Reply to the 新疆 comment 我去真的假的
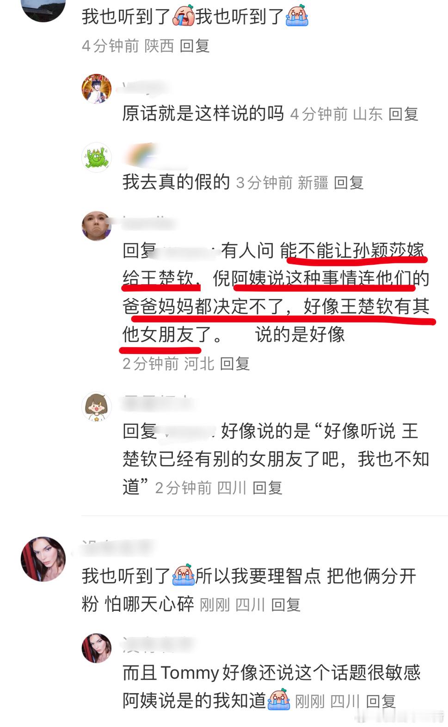The image size is (448, 727). point(349,182)
